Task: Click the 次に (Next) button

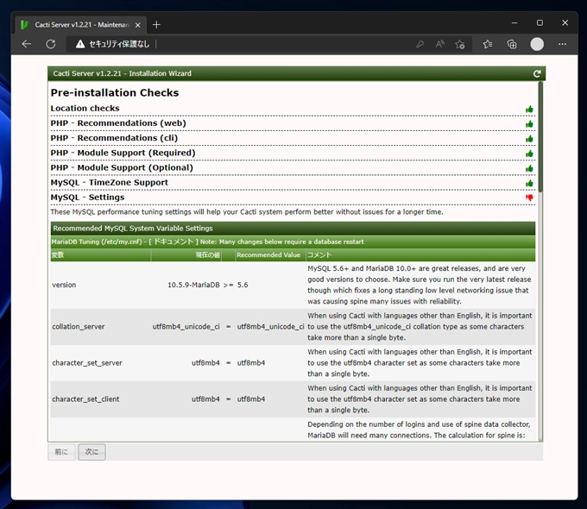Action: point(92,452)
